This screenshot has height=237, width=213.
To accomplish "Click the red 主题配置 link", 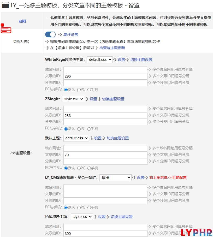I will click(180, 177).
